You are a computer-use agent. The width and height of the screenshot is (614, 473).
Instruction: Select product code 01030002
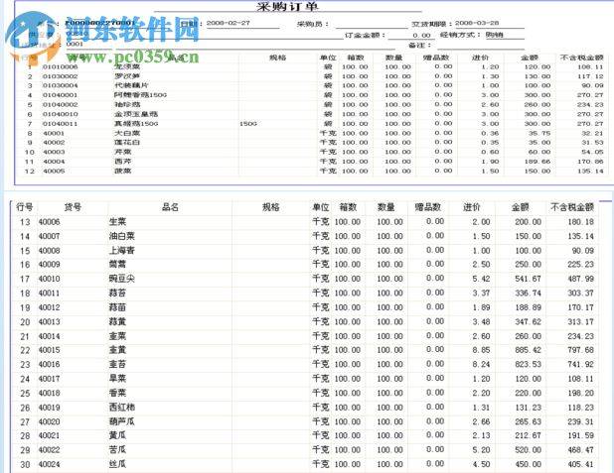61,76
